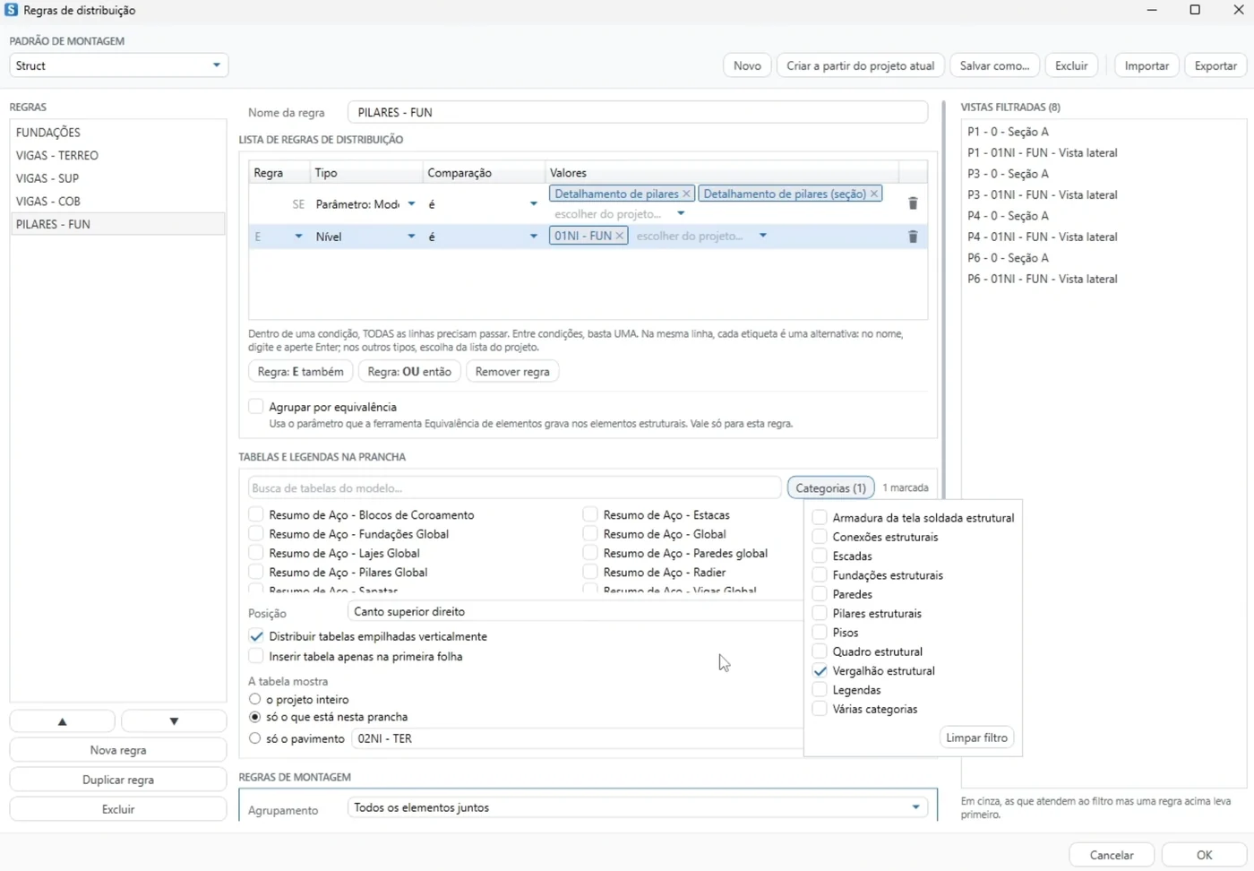Click the app icon in title bar
The image size is (1254, 871).
(x=12, y=10)
